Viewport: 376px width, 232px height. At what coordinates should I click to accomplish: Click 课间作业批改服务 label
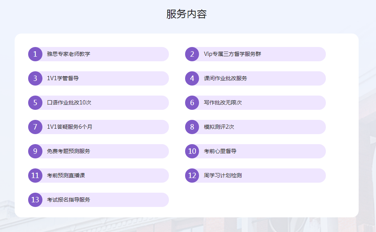pyautogui.click(x=225, y=78)
